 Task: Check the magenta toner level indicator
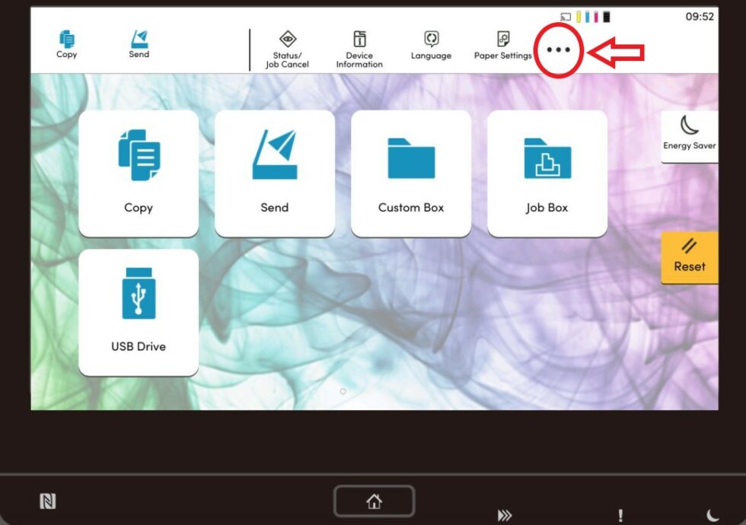click(596, 16)
